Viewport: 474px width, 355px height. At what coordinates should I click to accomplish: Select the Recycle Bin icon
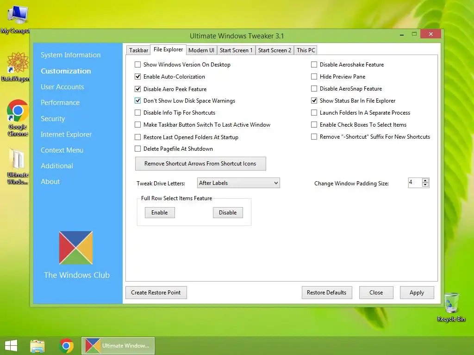pyautogui.click(x=451, y=307)
